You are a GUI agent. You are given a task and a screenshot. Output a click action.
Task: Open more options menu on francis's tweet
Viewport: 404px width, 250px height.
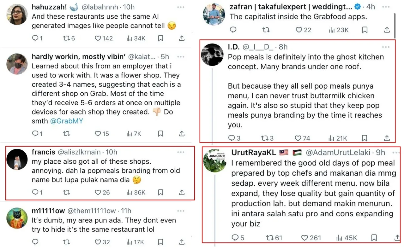pyautogui.click(x=181, y=152)
